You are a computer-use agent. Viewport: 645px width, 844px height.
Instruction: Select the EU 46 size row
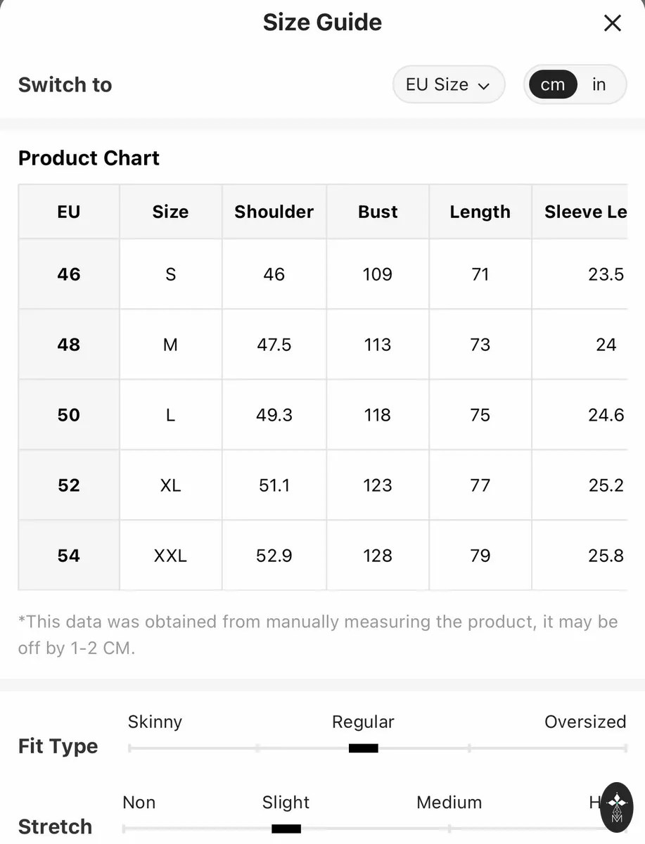[x=323, y=274]
